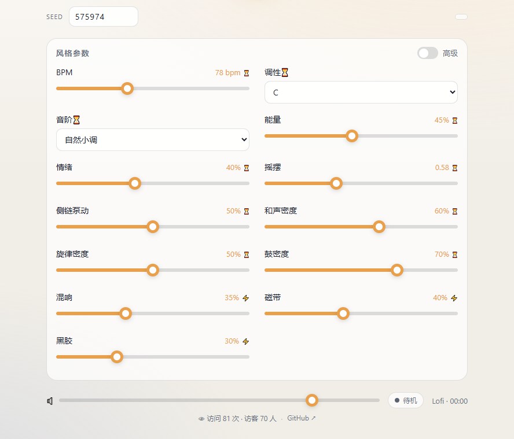Click hourglass icon next to 侧链泵动 50%
The image size is (514, 439).
247,211
